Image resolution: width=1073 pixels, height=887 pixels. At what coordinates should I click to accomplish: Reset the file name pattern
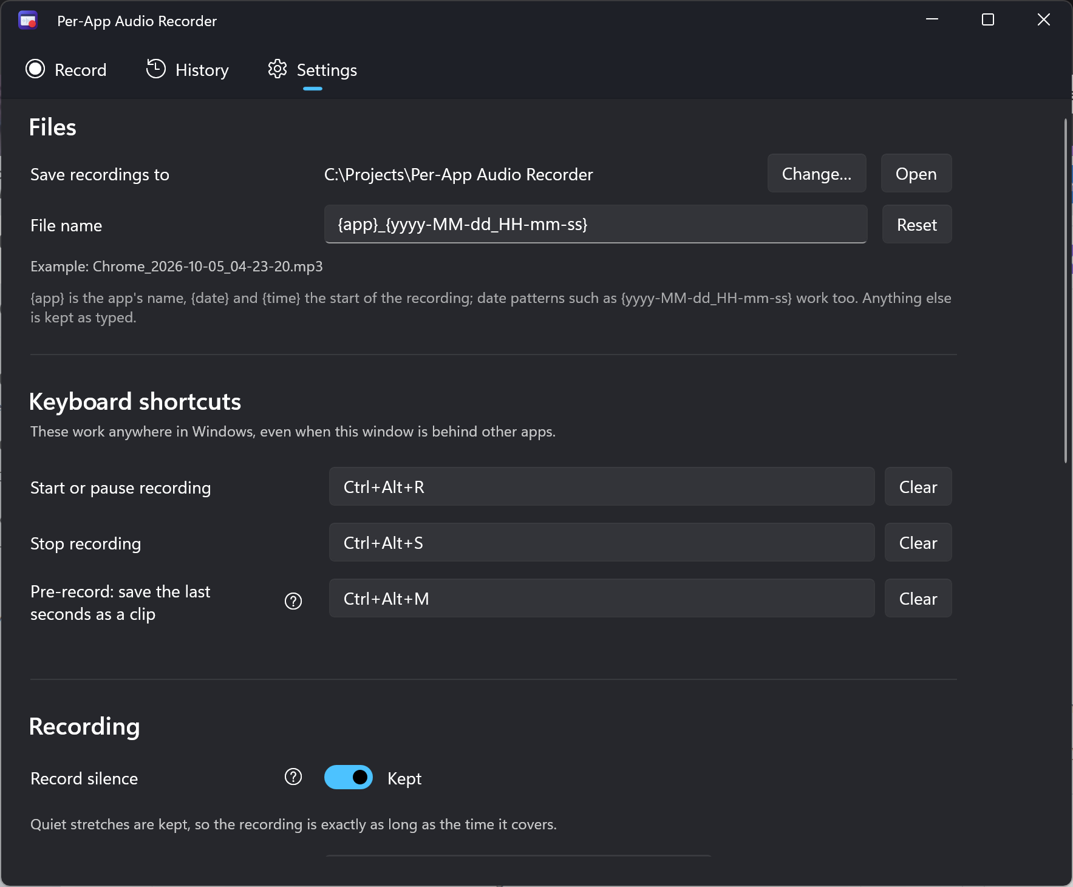point(917,225)
